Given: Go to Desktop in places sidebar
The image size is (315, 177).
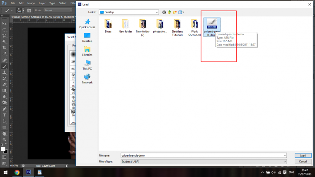Looking at the screenshot, I should point(87,38).
